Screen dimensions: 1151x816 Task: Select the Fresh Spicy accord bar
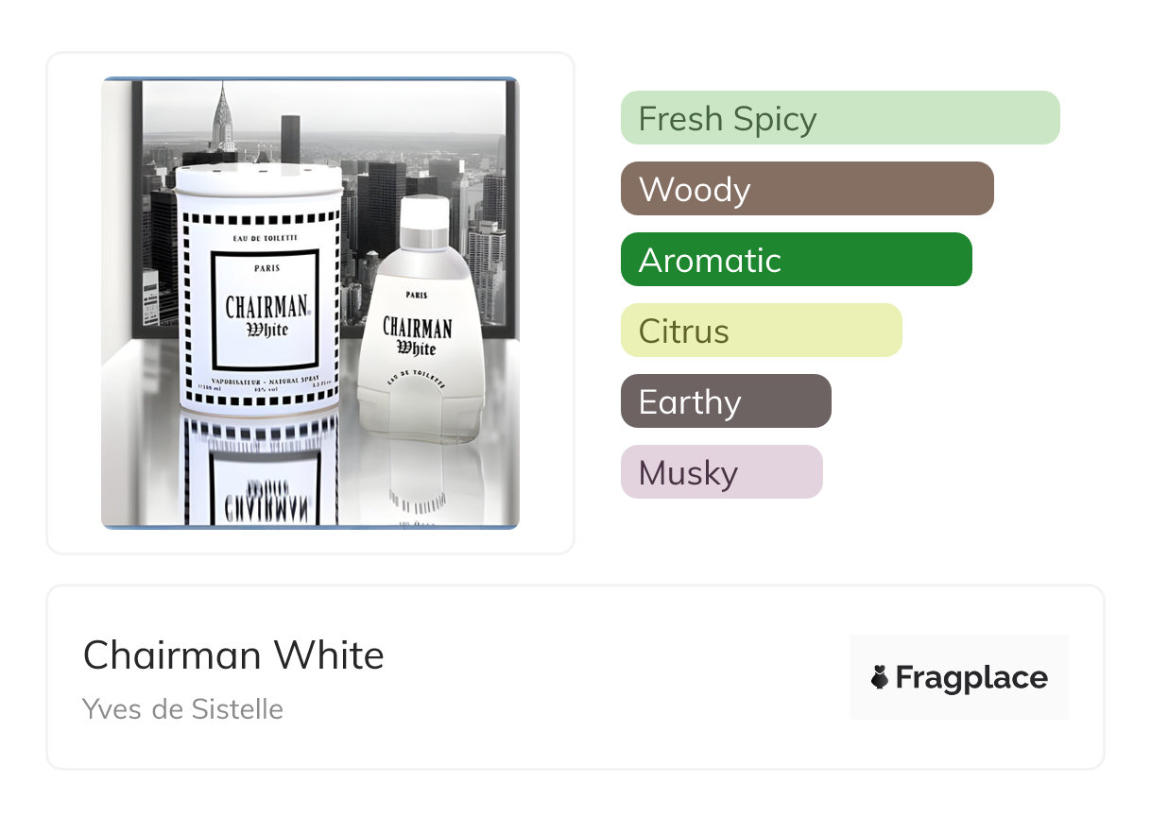click(839, 118)
